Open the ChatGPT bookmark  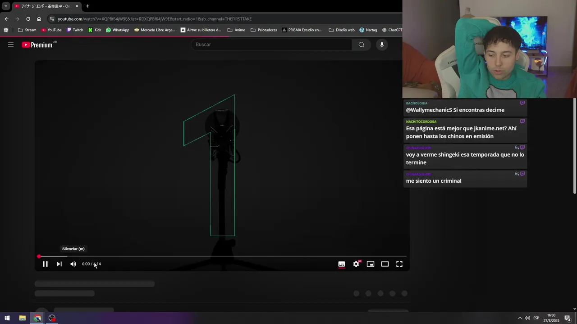392,30
